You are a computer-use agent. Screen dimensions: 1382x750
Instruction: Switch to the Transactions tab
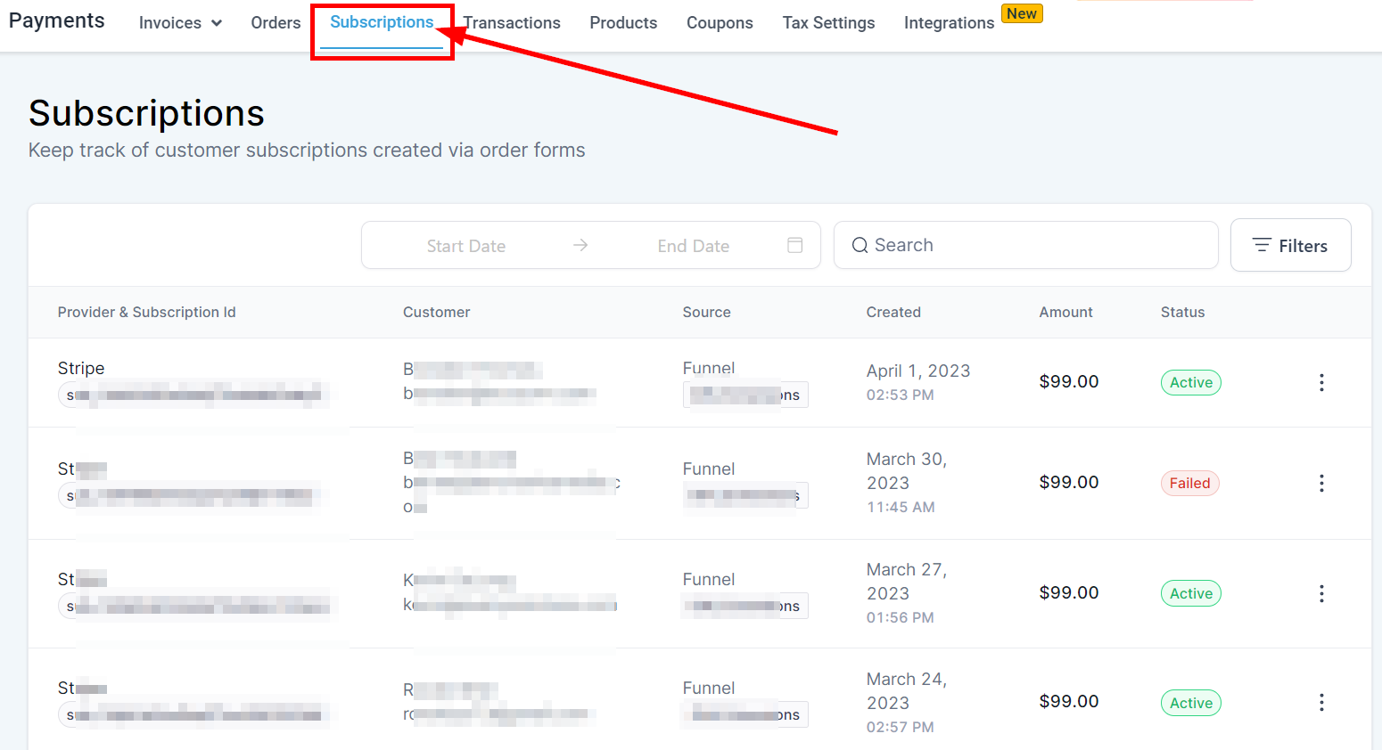pos(513,23)
